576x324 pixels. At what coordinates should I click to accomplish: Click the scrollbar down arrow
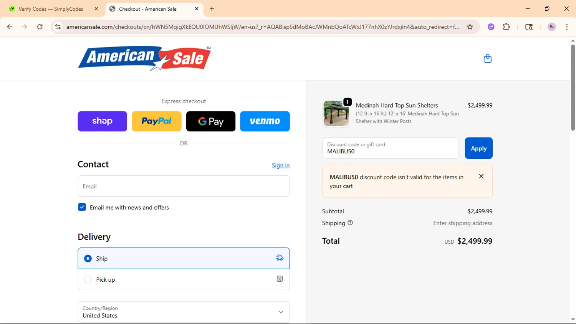(x=573, y=319)
